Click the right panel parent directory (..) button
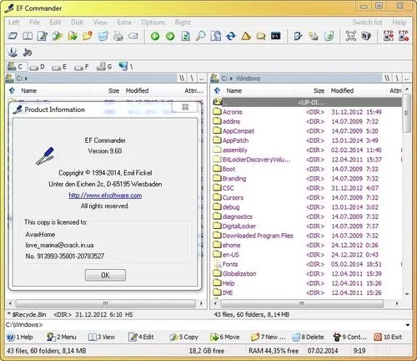Screen dimensions: 417x361 [406, 79]
